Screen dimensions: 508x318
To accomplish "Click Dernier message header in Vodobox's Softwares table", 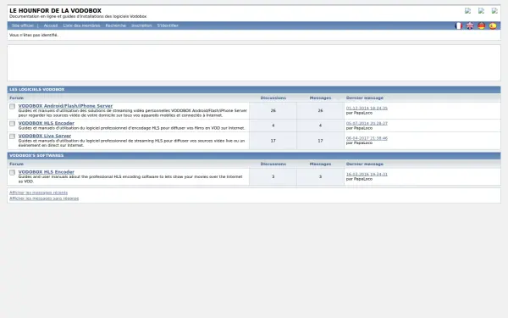I will (x=364, y=165).
